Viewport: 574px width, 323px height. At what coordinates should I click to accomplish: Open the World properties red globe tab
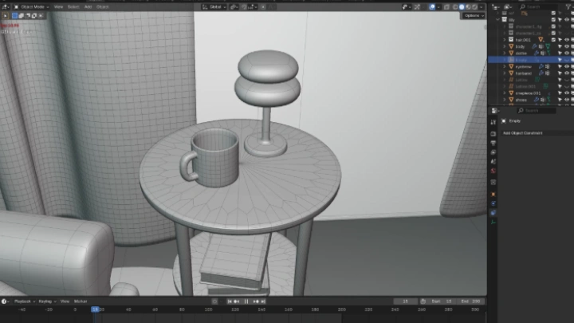click(493, 171)
